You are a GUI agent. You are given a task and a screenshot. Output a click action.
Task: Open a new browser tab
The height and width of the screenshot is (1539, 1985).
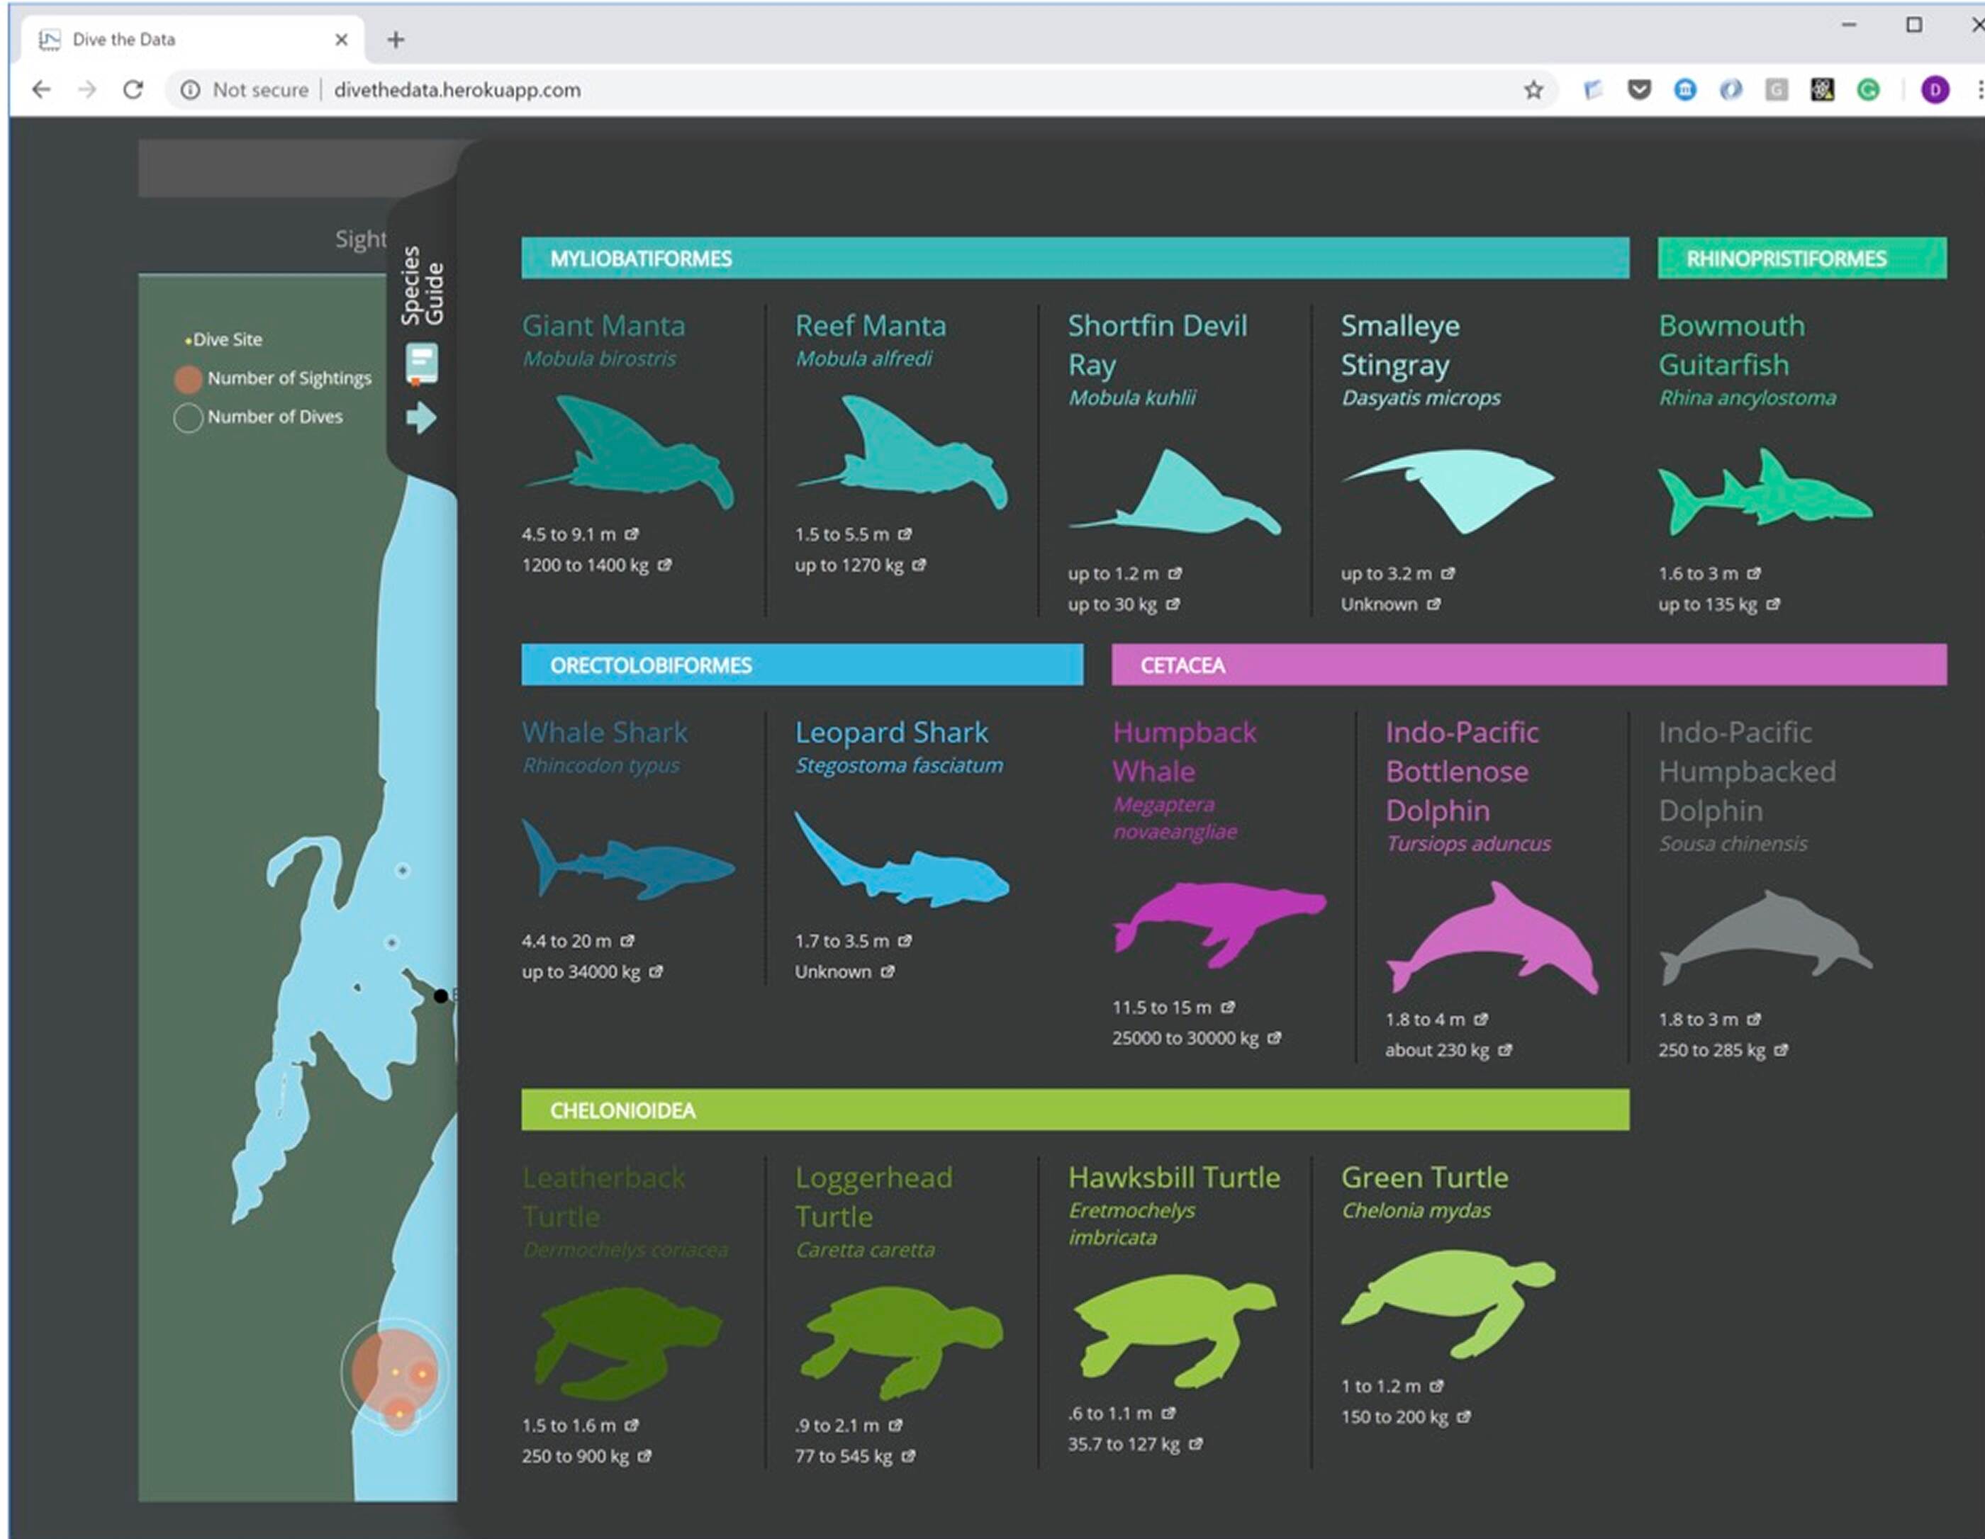coord(396,40)
